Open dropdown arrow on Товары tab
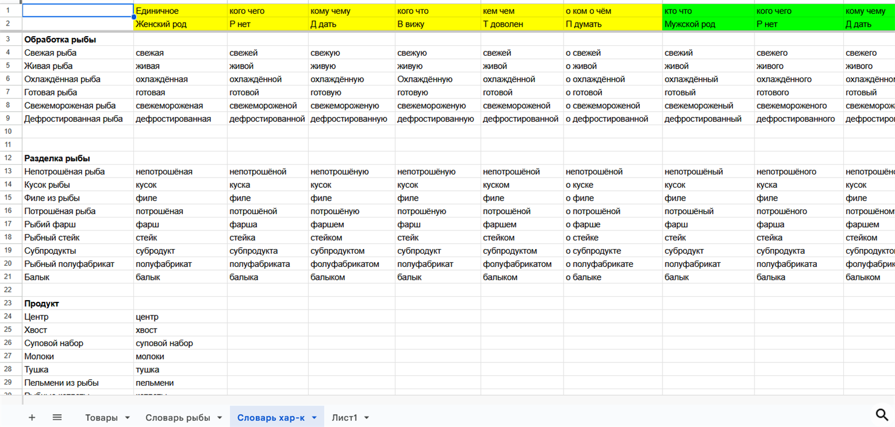 coord(127,418)
